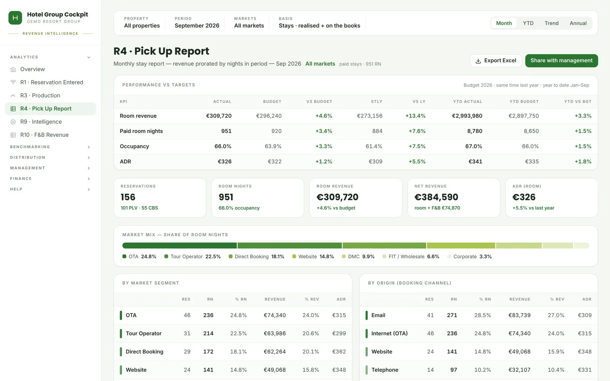Click the Website legend item 14.8%
Screen dimensions: 610x381
(x=313, y=257)
